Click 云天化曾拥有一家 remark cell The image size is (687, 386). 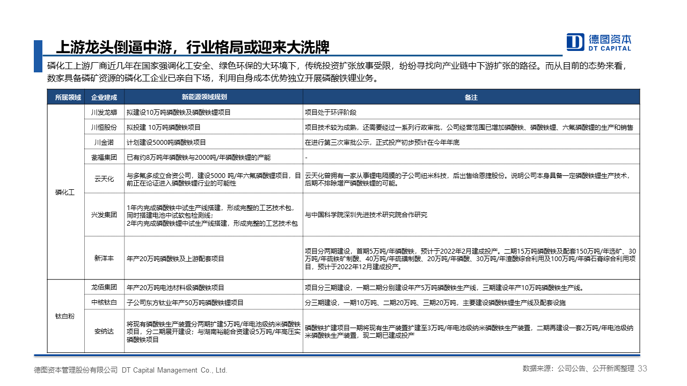[x=471, y=179]
